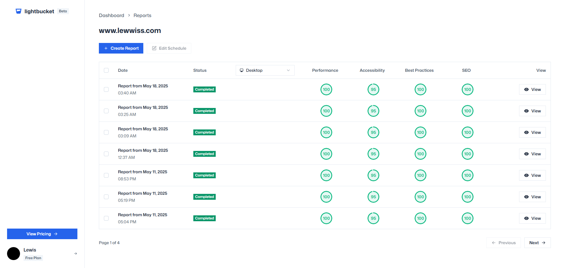The width and height of the screenshot is (565, 268).
Task: Click Completed status of 12:37 AM report
Action: (205, 154)
